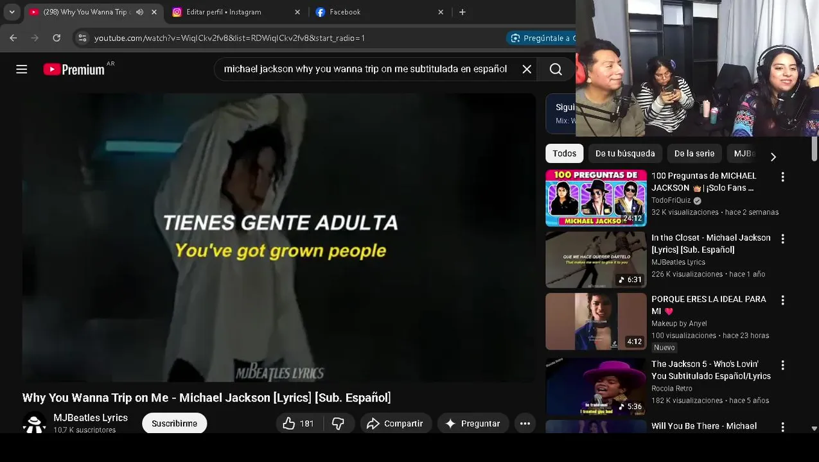Open Will You Be There video title
Viewport: 819px width, 462px height.
(704, 426)
